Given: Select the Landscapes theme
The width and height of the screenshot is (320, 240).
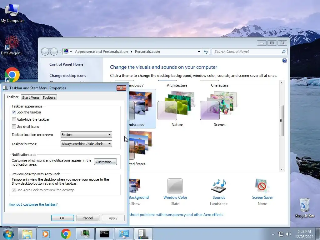Looking at the screenshot, I should [x=142, y=109].
